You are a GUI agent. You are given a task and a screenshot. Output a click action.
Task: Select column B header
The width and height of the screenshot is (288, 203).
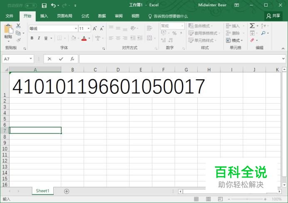tap(72, 70)
